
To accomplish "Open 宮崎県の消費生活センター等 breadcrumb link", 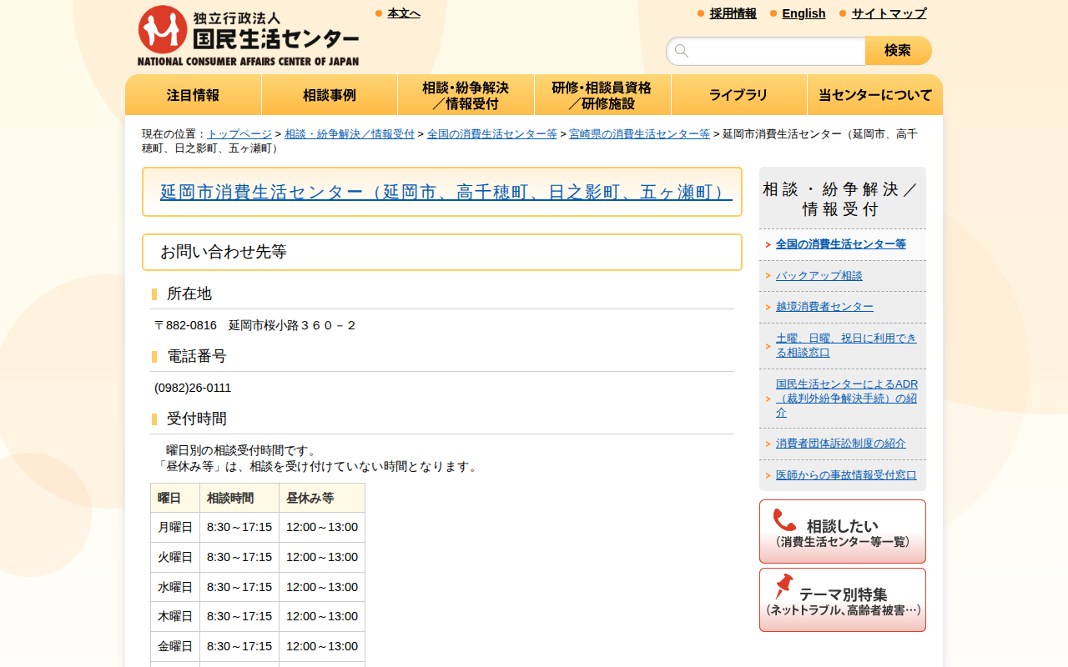I will pyautogui.click(x=640, y=133).
